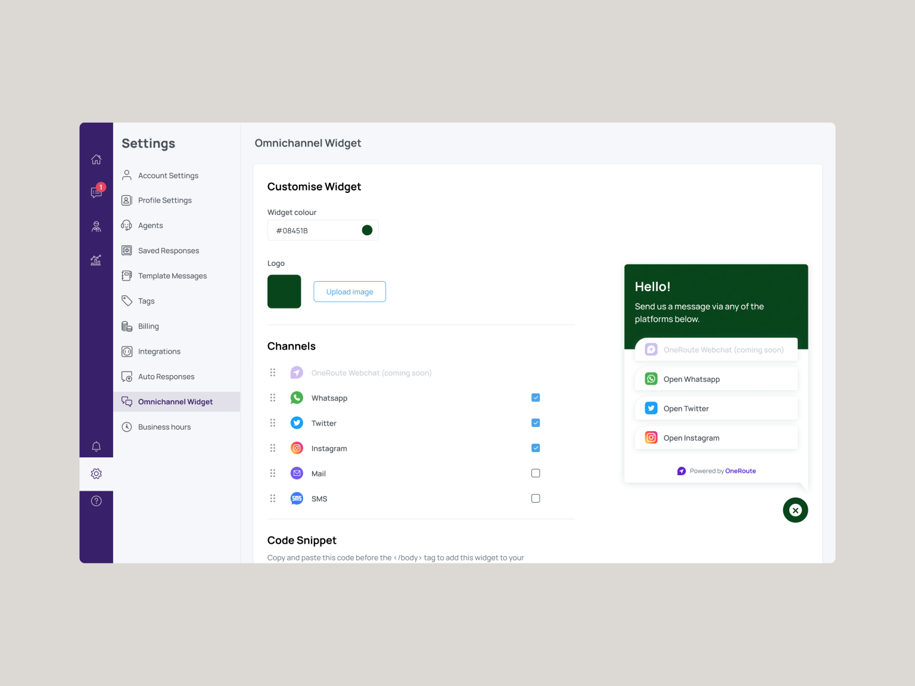
Task: Grab the drag handle beside OneRoute Webchat
Action: click(x=273, y=373)
